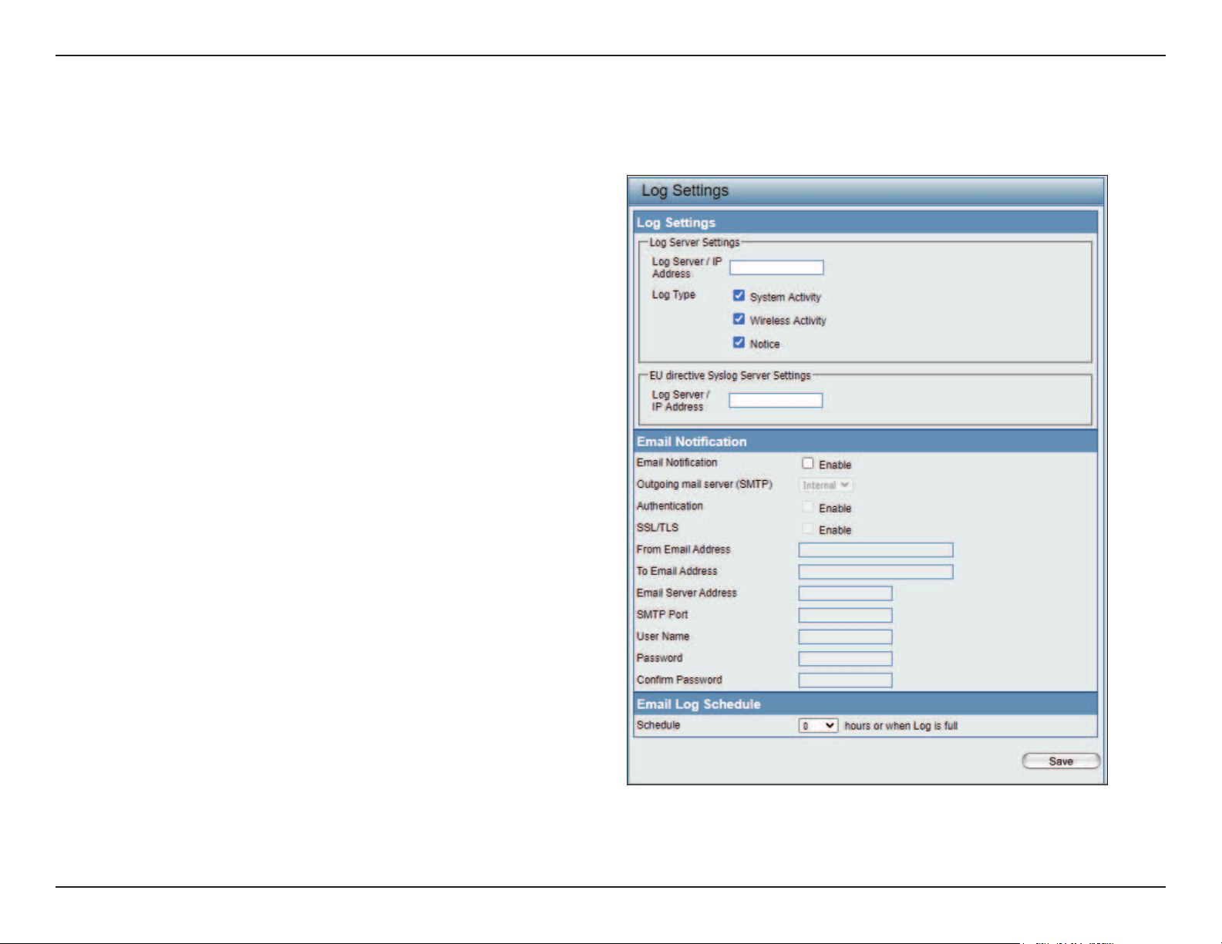Viewport: 1222px width, 944px height.
Task: Enable Email Notification checkbox
Action: (807, 463)
